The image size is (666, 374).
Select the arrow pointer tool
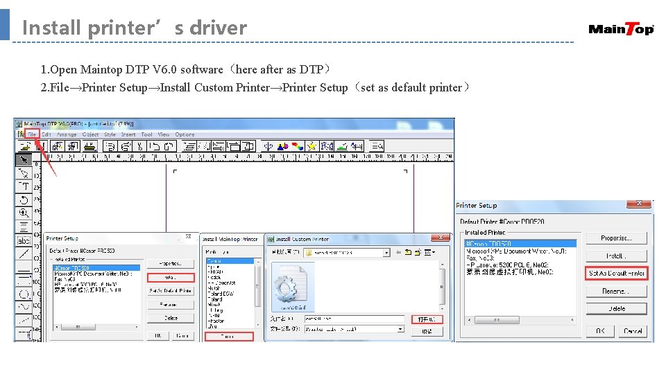tap(24, 160)
